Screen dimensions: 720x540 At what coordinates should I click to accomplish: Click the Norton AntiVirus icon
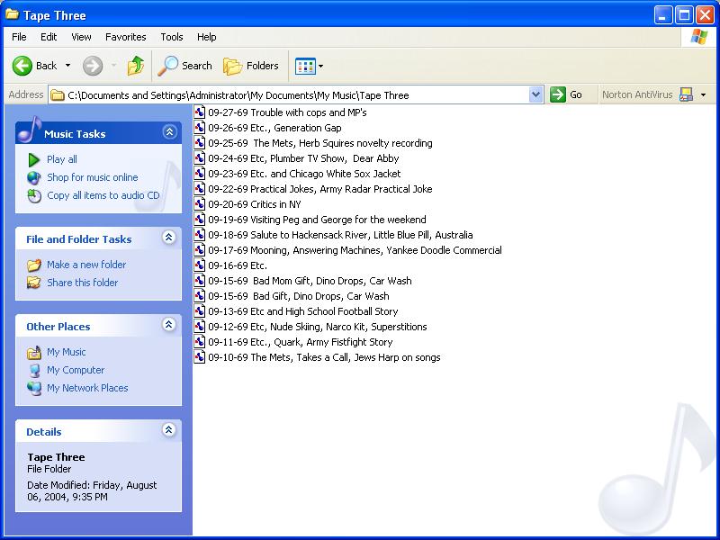(x=686, y=94)
